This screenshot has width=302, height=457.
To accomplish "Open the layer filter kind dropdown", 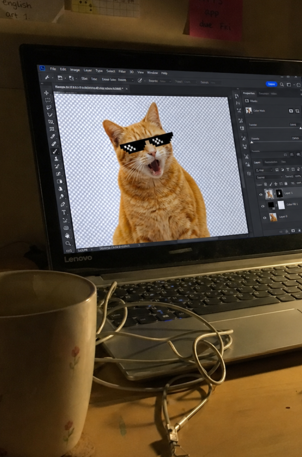I will pos(264,170).
